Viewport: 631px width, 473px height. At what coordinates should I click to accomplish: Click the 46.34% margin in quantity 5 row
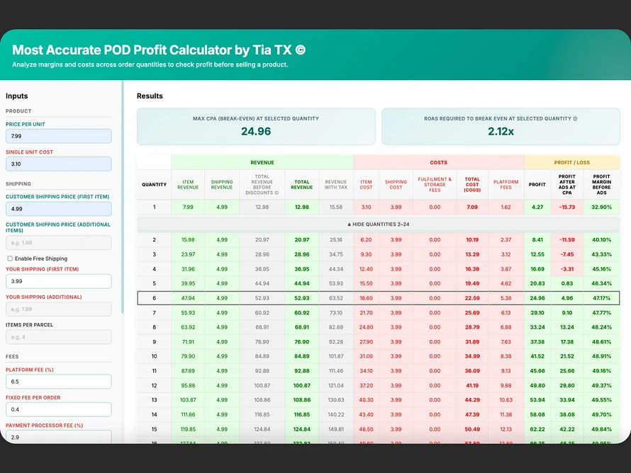(601, 283)
